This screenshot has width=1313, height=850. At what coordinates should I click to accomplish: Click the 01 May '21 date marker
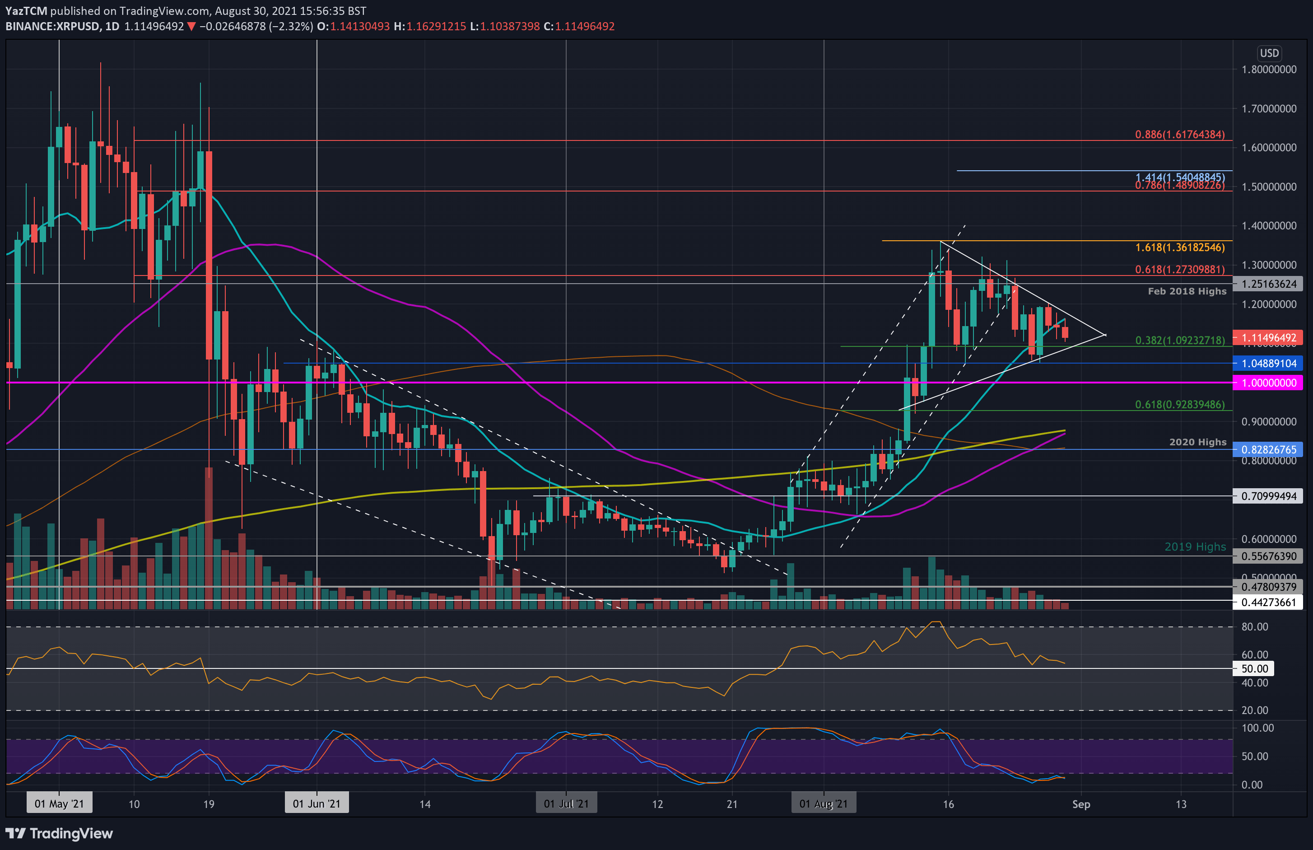(x=59, y=803)
